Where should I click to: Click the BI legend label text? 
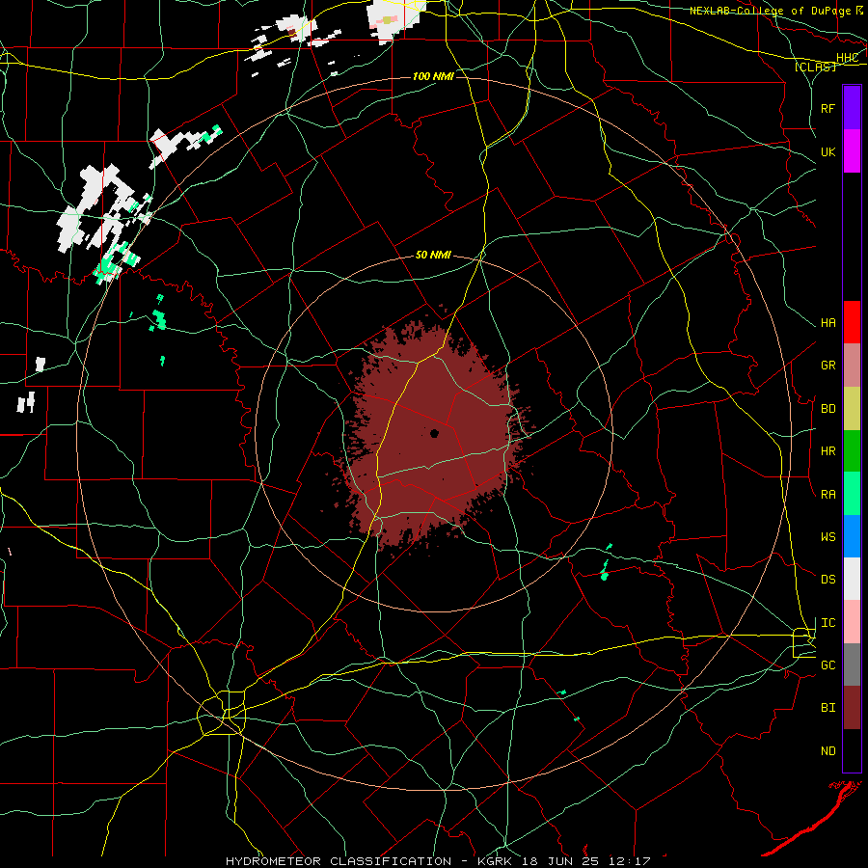point(828,708)
